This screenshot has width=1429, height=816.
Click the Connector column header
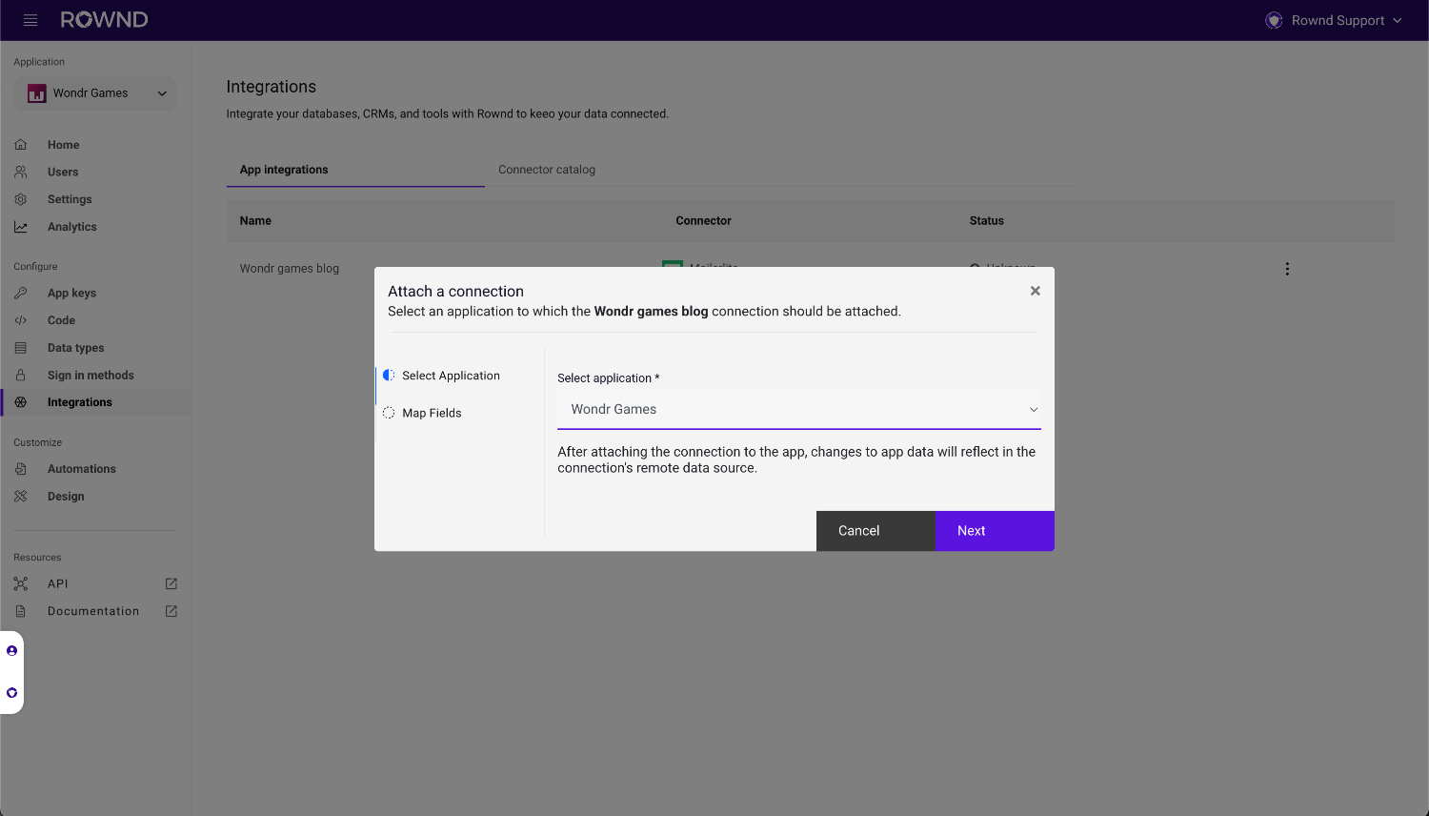click(704, 221)
